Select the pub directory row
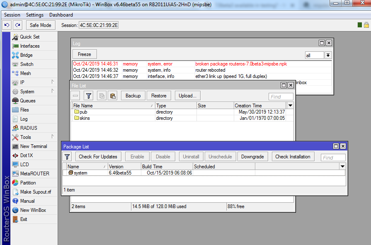This screenshot has width=371, height=245. coord(182,112)
